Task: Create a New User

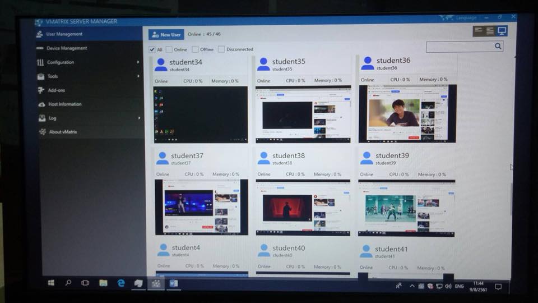Action: (x=166, y=34)
